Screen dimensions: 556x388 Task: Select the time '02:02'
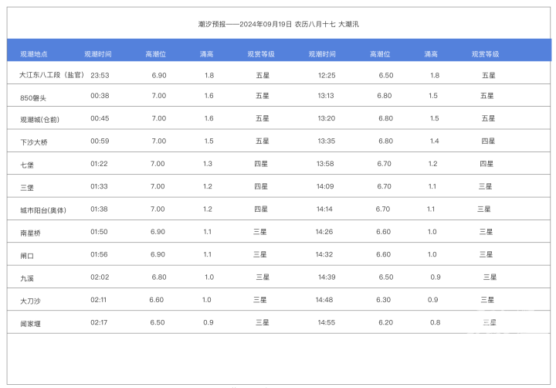[100, 277]
